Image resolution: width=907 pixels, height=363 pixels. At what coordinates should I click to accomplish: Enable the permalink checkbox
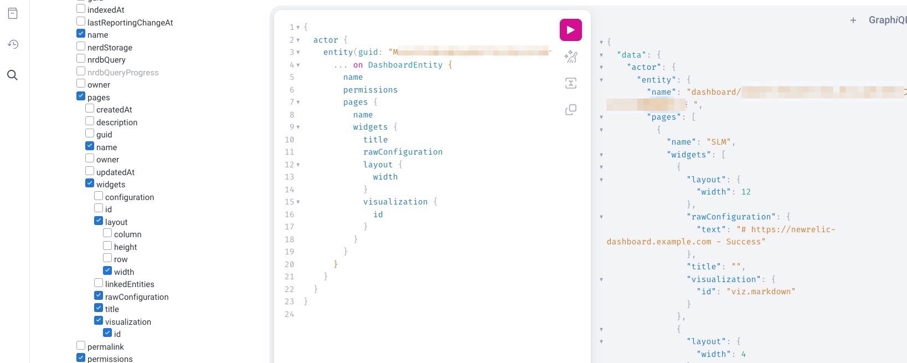(81, 346)
